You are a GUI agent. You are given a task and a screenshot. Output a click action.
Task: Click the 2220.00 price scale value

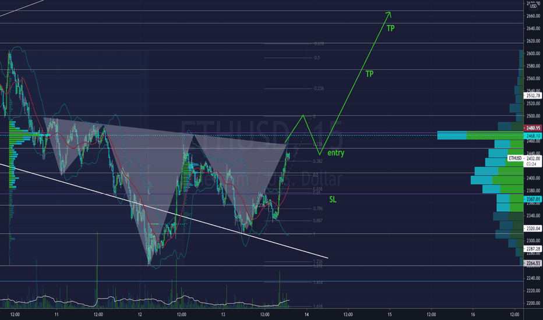[533, 290]
